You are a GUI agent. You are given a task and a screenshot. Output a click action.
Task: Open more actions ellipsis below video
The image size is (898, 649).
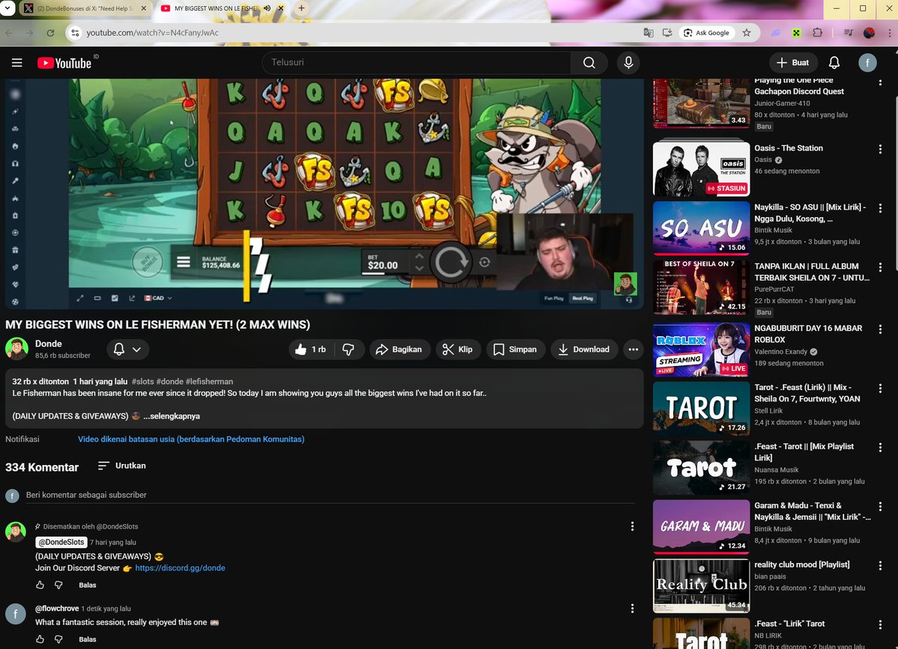[633, 350]
